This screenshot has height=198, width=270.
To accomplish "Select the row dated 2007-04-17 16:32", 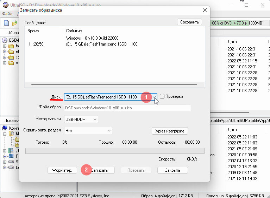I will click(x=242, y=161).
